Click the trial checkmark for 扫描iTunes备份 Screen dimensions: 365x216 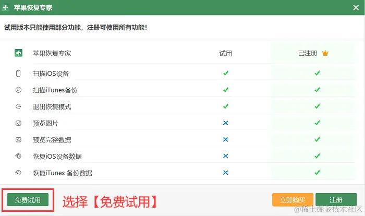pyautogui.click(x=226, y=90)
